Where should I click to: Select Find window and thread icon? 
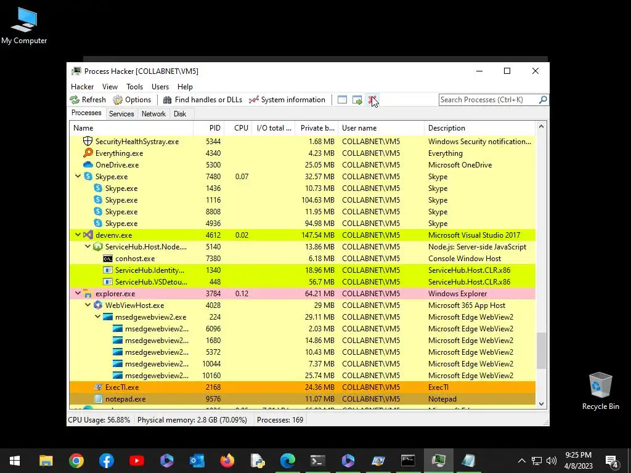pos(357,100)
